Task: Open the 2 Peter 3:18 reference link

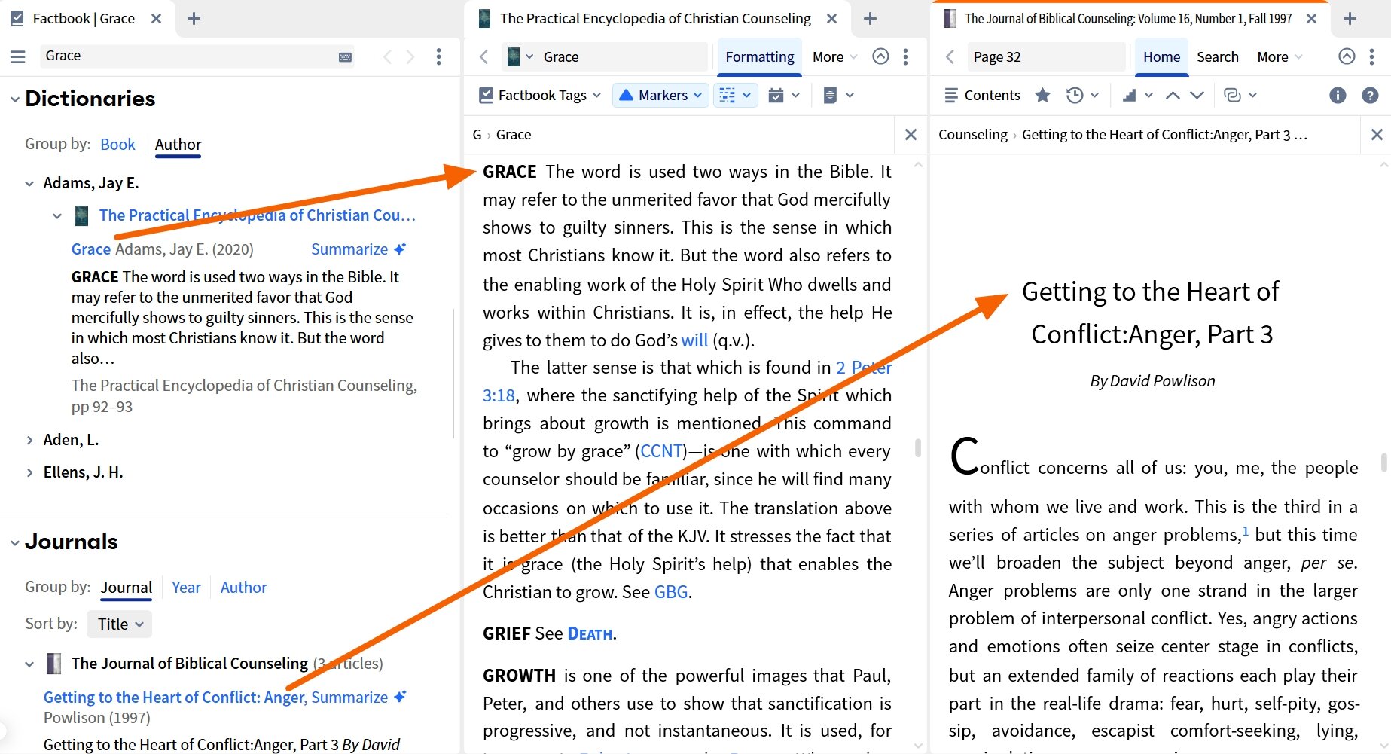Action: 863,368
